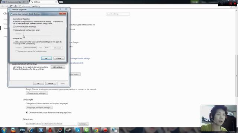Open Language and input settings
Image resolution: width=238 pixels, height=133 pixels.
pos(39,108)
